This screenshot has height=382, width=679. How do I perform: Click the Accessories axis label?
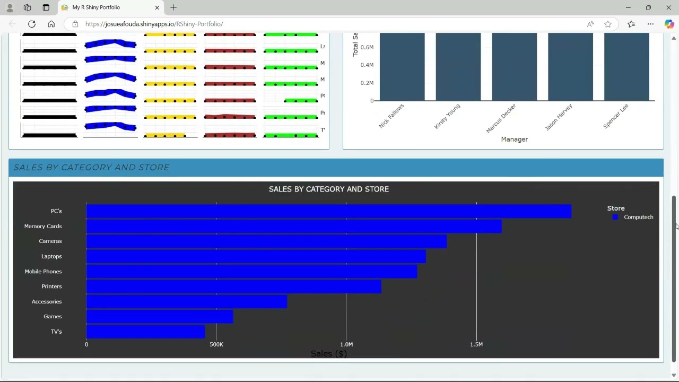coord(47,301)
